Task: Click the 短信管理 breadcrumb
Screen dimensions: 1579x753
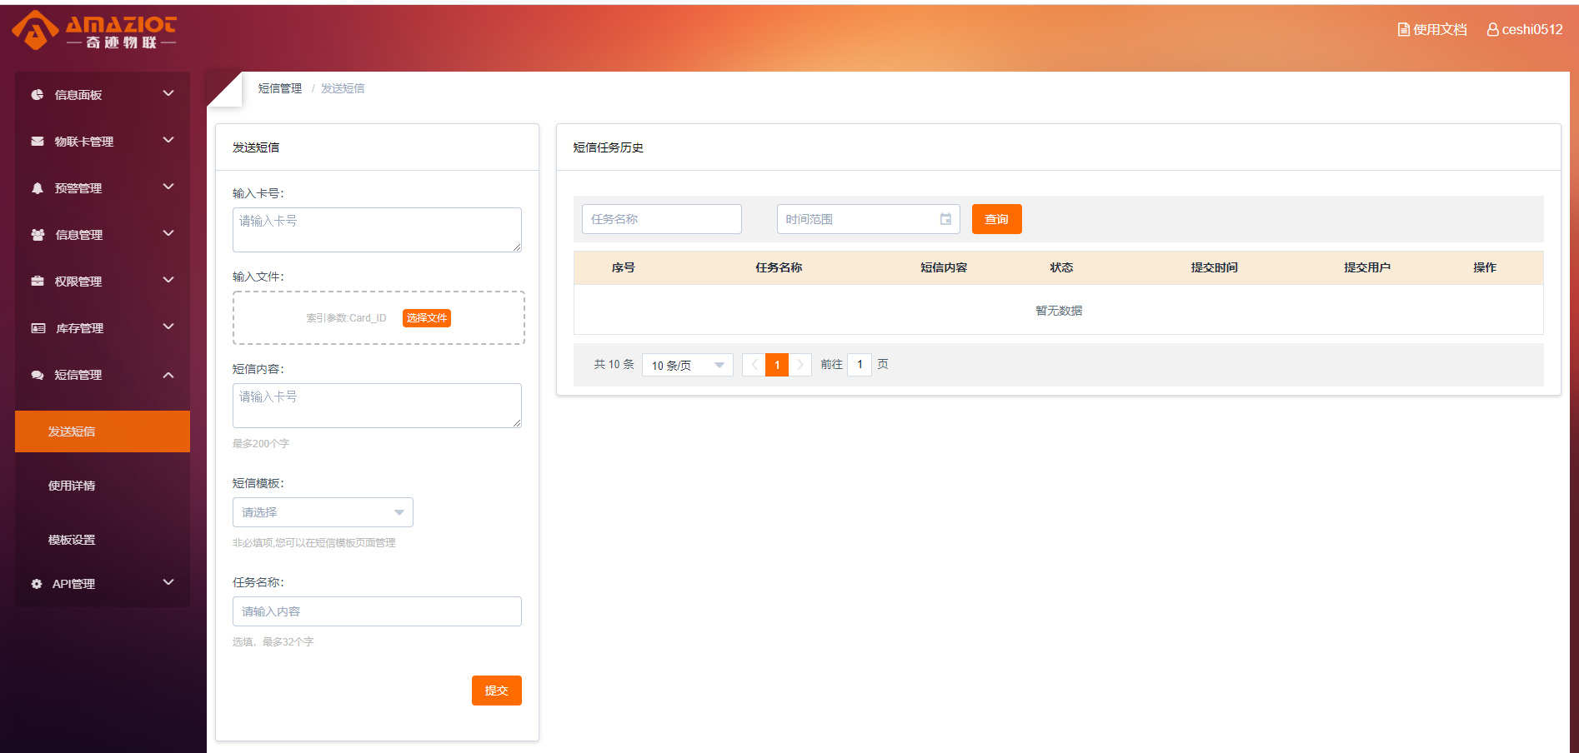Action: tap(280, 88)
